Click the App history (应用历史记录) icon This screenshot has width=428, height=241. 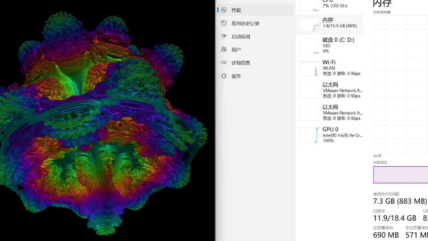coord(224,23)
